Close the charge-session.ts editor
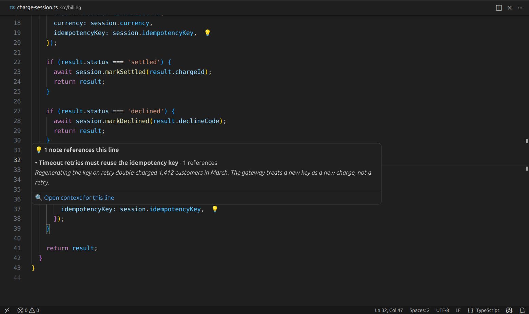This screenshot has width=529, height=314. [x=509, y=8]
